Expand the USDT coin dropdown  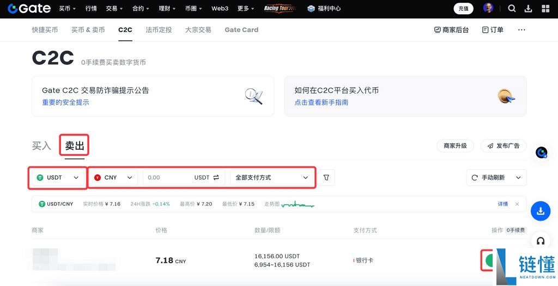(58, 177)
